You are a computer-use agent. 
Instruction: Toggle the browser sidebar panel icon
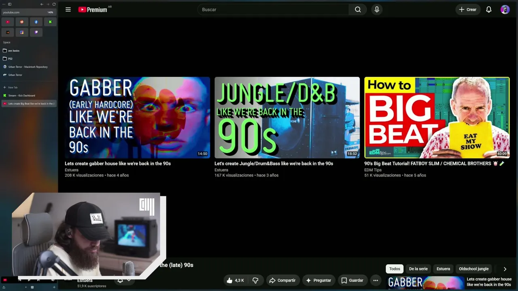point(10,4)
